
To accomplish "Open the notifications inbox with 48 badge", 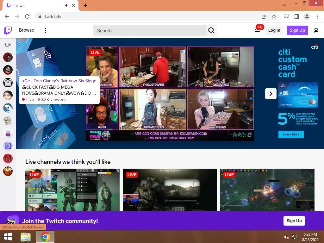I will click(x=258, y=30).
